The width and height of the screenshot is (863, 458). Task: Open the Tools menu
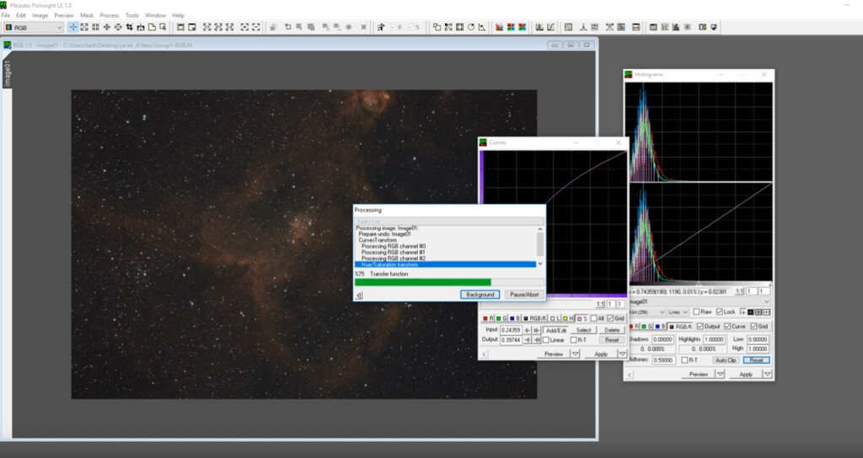point(131,15)
